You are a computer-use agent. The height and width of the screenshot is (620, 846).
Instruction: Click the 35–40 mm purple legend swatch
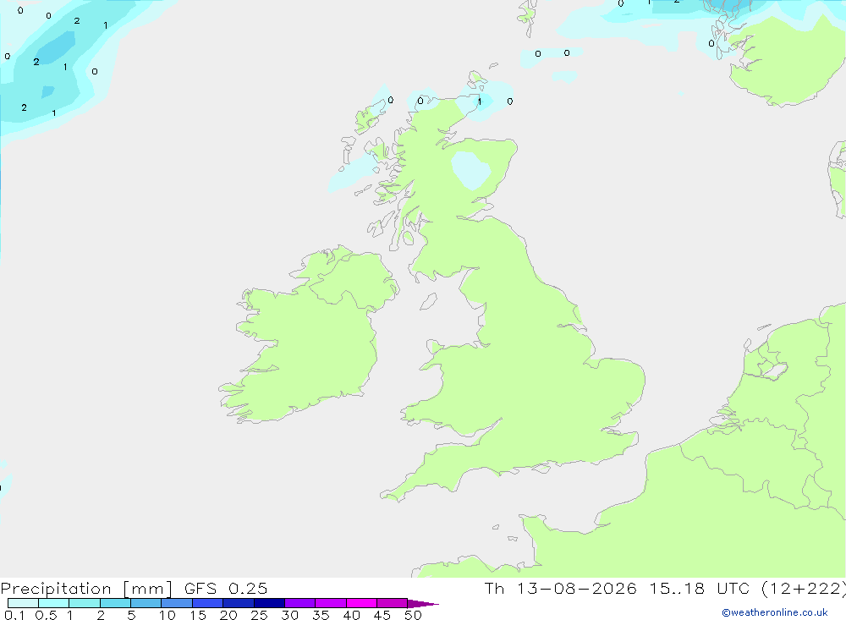[x=331, y=603]
